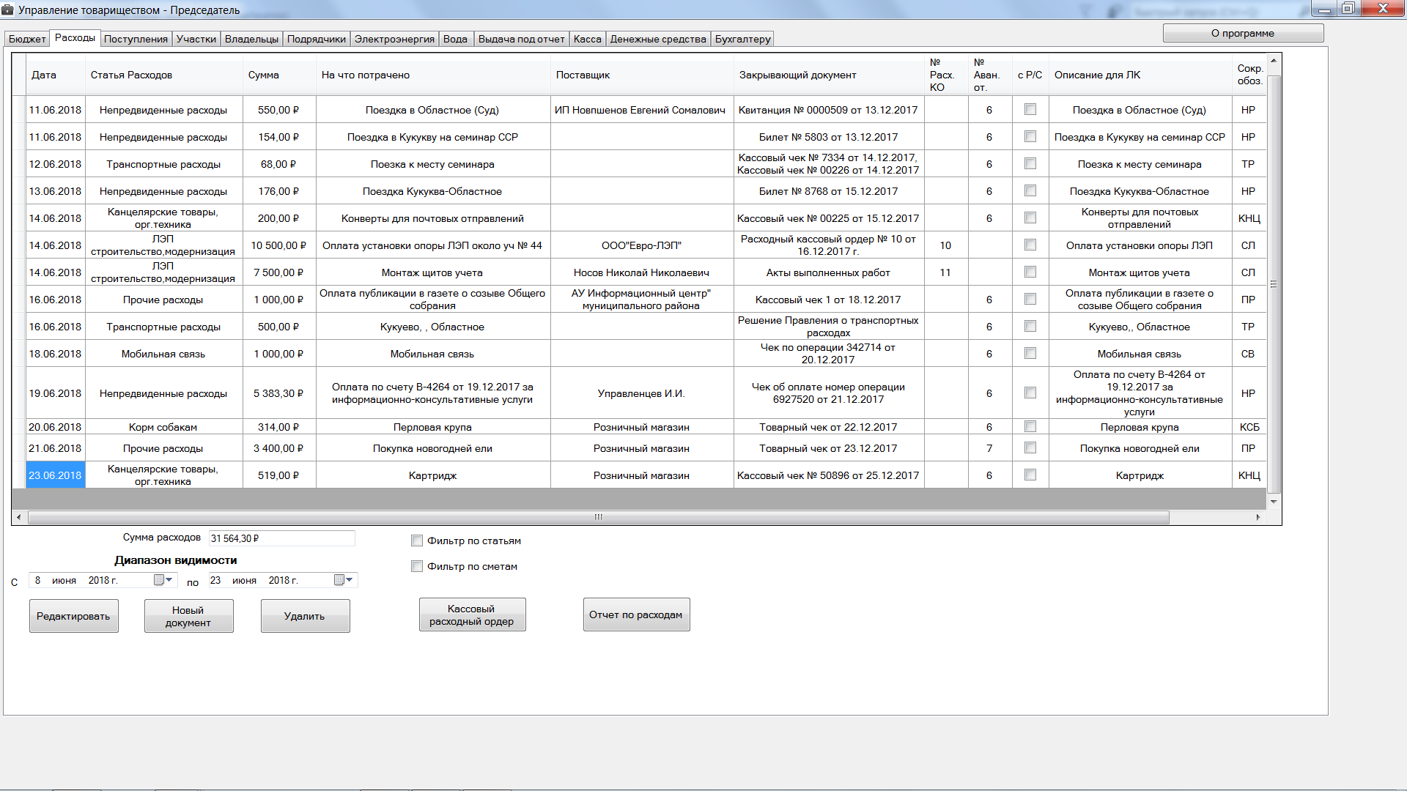Viewport: 1407px width, 791px height.
Task: Click 'Кассовый расходный ордер' button
Action: (x=472, y=615)
